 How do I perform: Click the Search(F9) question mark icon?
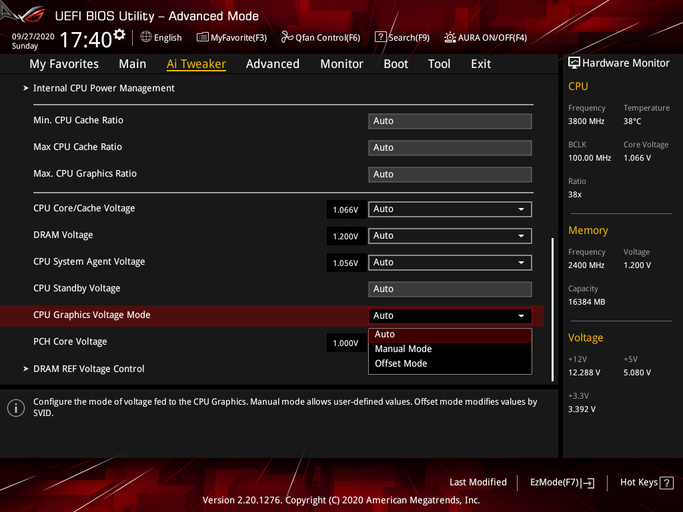pyautogui.click(x=380, y=37)
